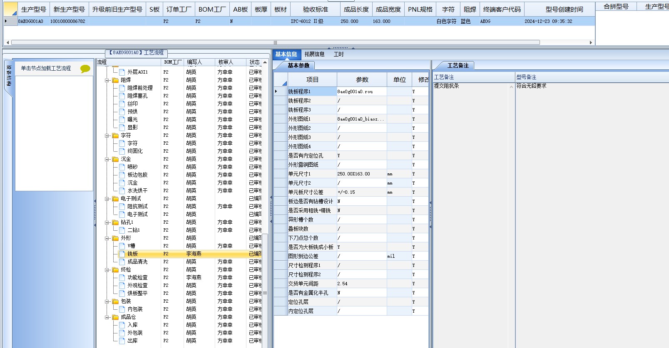The height and width of the screenshot is (348, 669).
Task: Click the right arrow of top horizontal scrollbar
Action: [591, 42]
